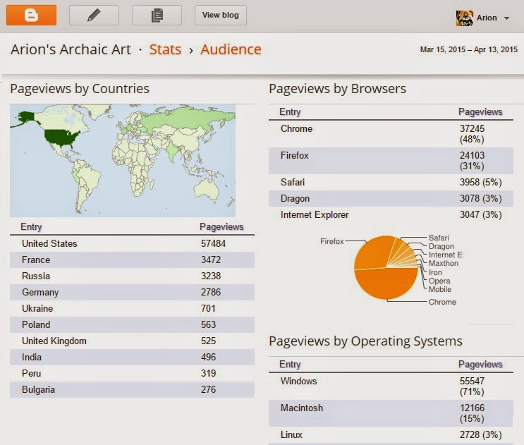Select the Ukraine country row
Image resolution: width=524 pixels, height=445 pixels.
click(x=132, y=308)
